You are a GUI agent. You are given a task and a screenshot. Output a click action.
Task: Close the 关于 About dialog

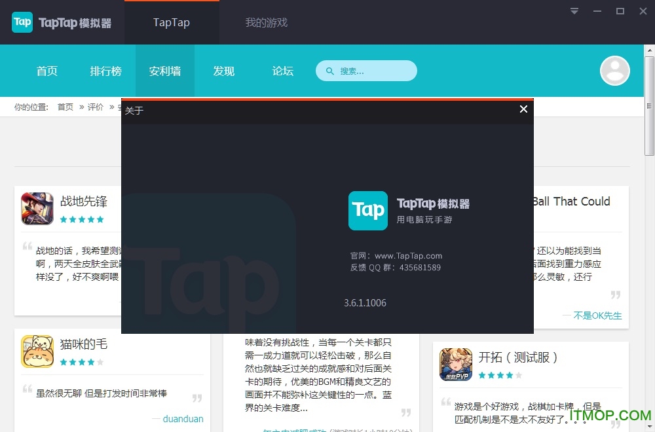coord(523,109)
